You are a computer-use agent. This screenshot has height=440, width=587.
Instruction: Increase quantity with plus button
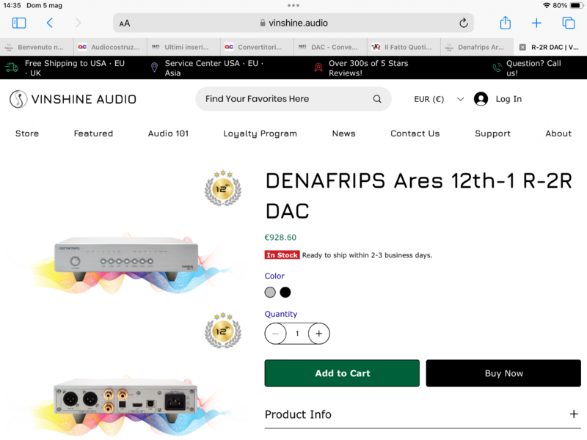pos(318,334)
